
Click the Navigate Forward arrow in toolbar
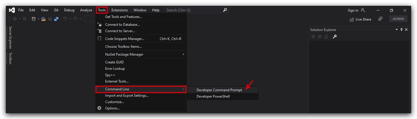(x=25, y=19)
